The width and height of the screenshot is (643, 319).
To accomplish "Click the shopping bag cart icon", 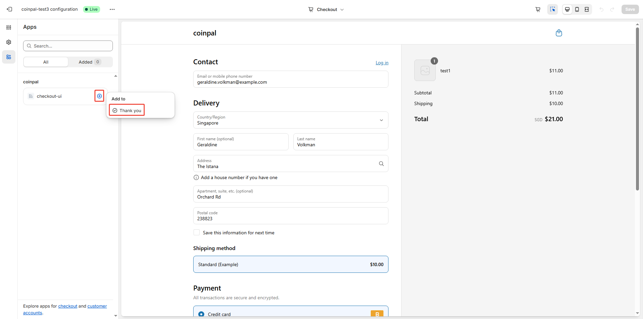I will 559,33.
